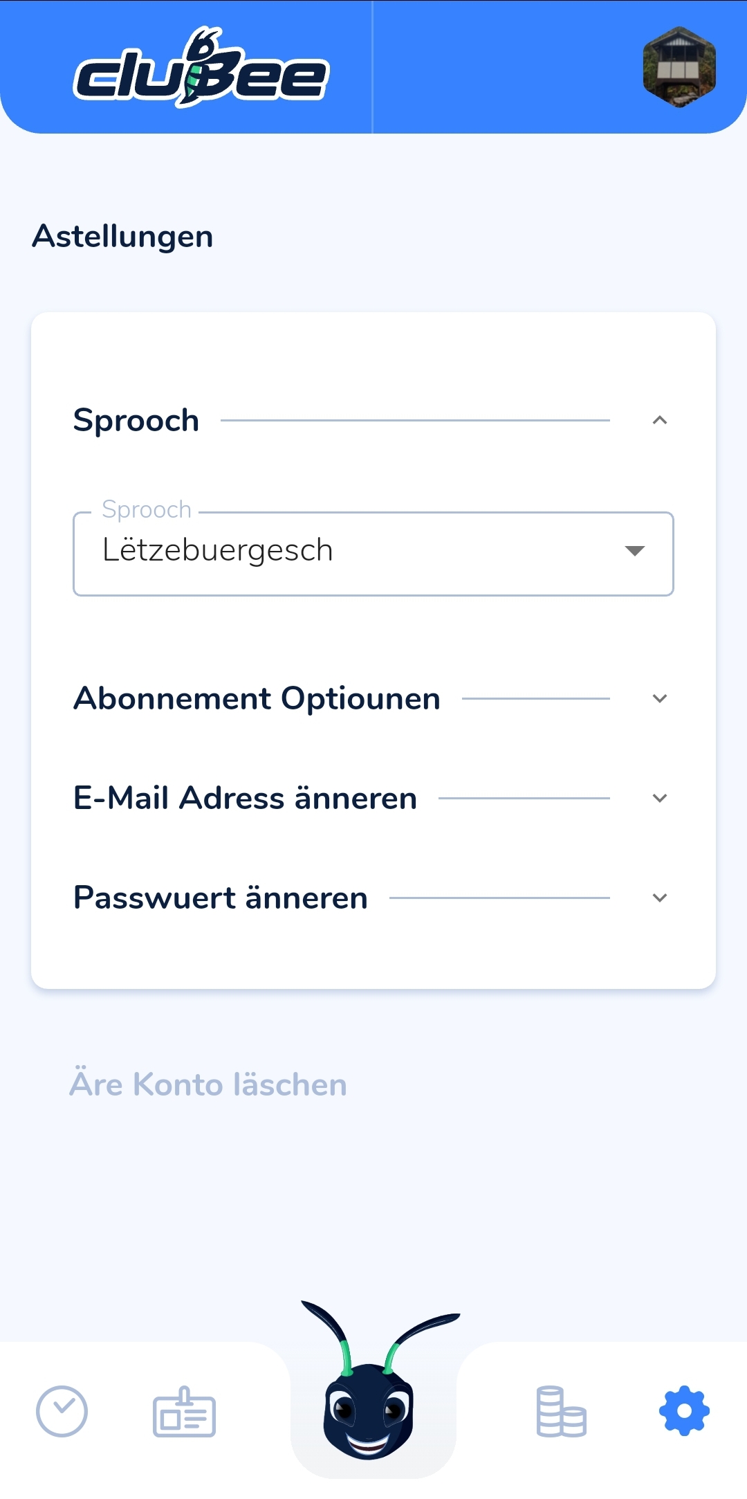The image size is (747, 1499).
Task: Tap the bee mascot home button
Action: [x=373, y=1383]
